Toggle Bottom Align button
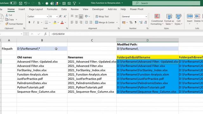The width and height of the screenshot is (203, 114). [x=81, y=16]
